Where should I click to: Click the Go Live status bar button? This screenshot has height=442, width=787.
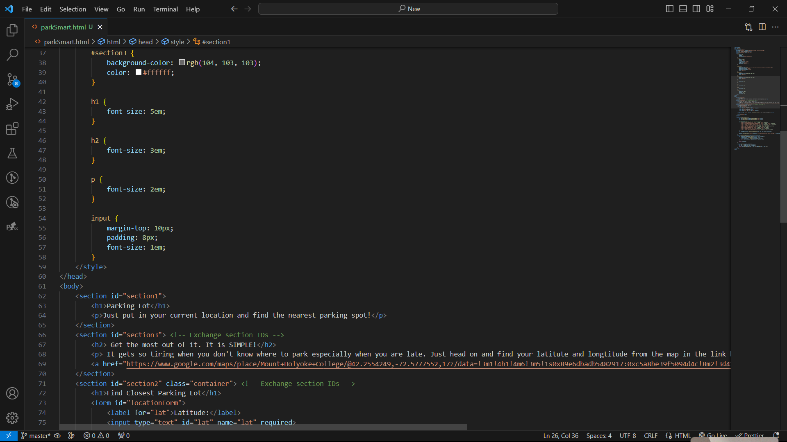point(713,435)
